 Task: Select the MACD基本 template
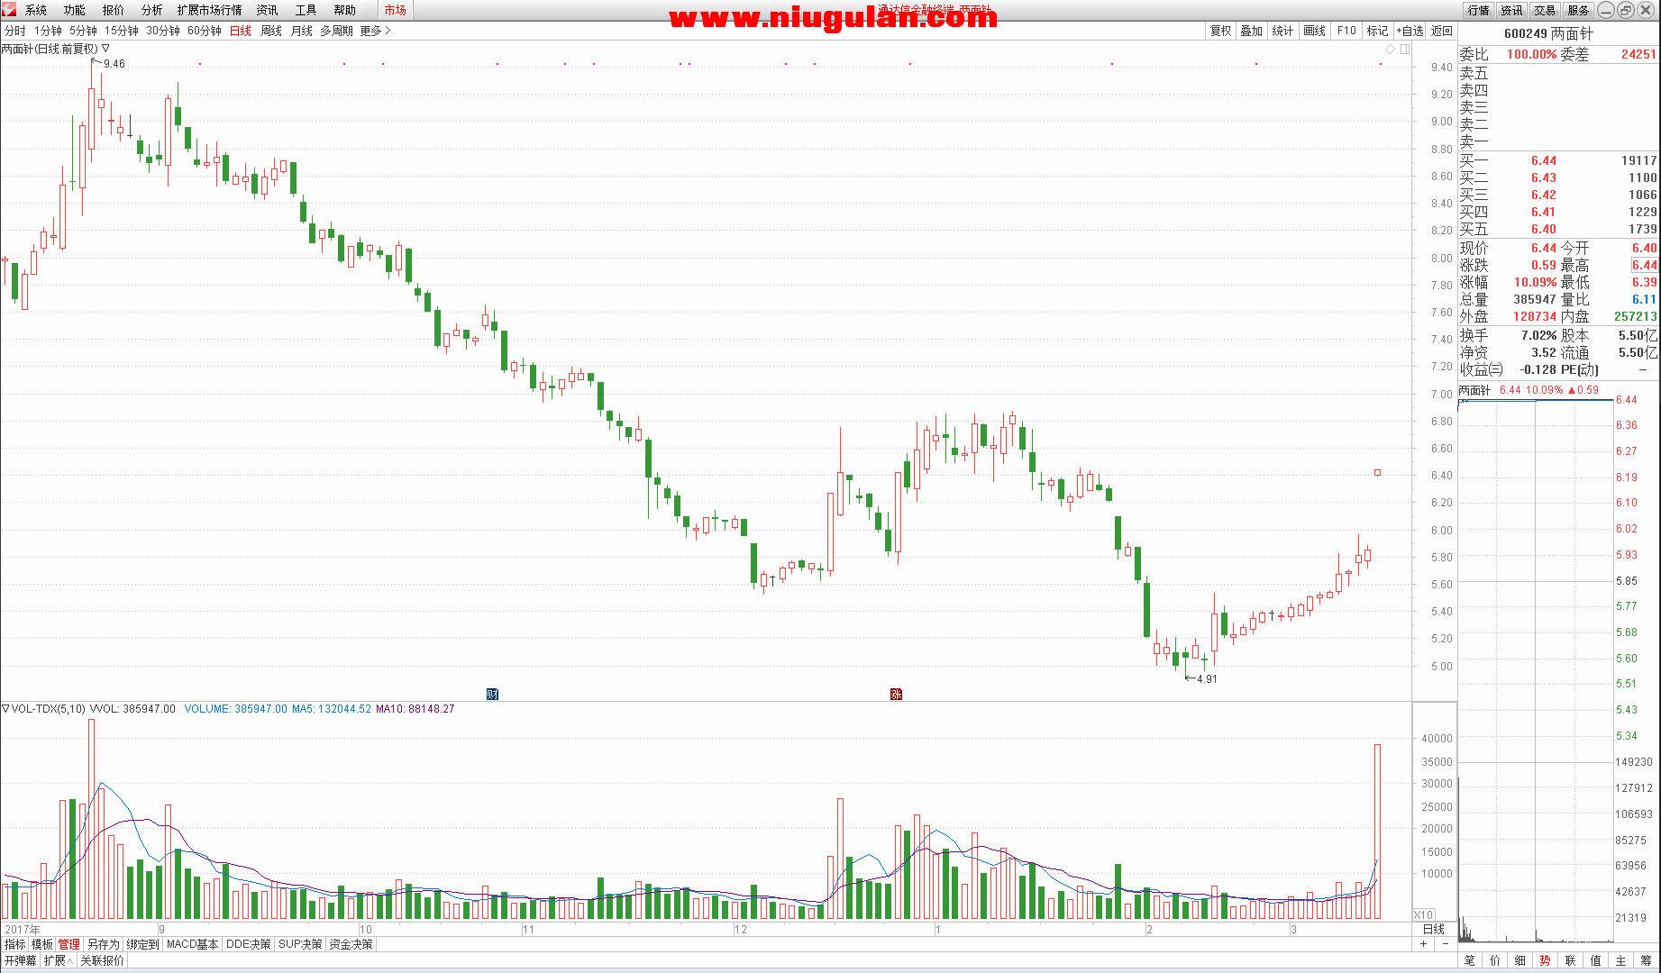[193, 944]
